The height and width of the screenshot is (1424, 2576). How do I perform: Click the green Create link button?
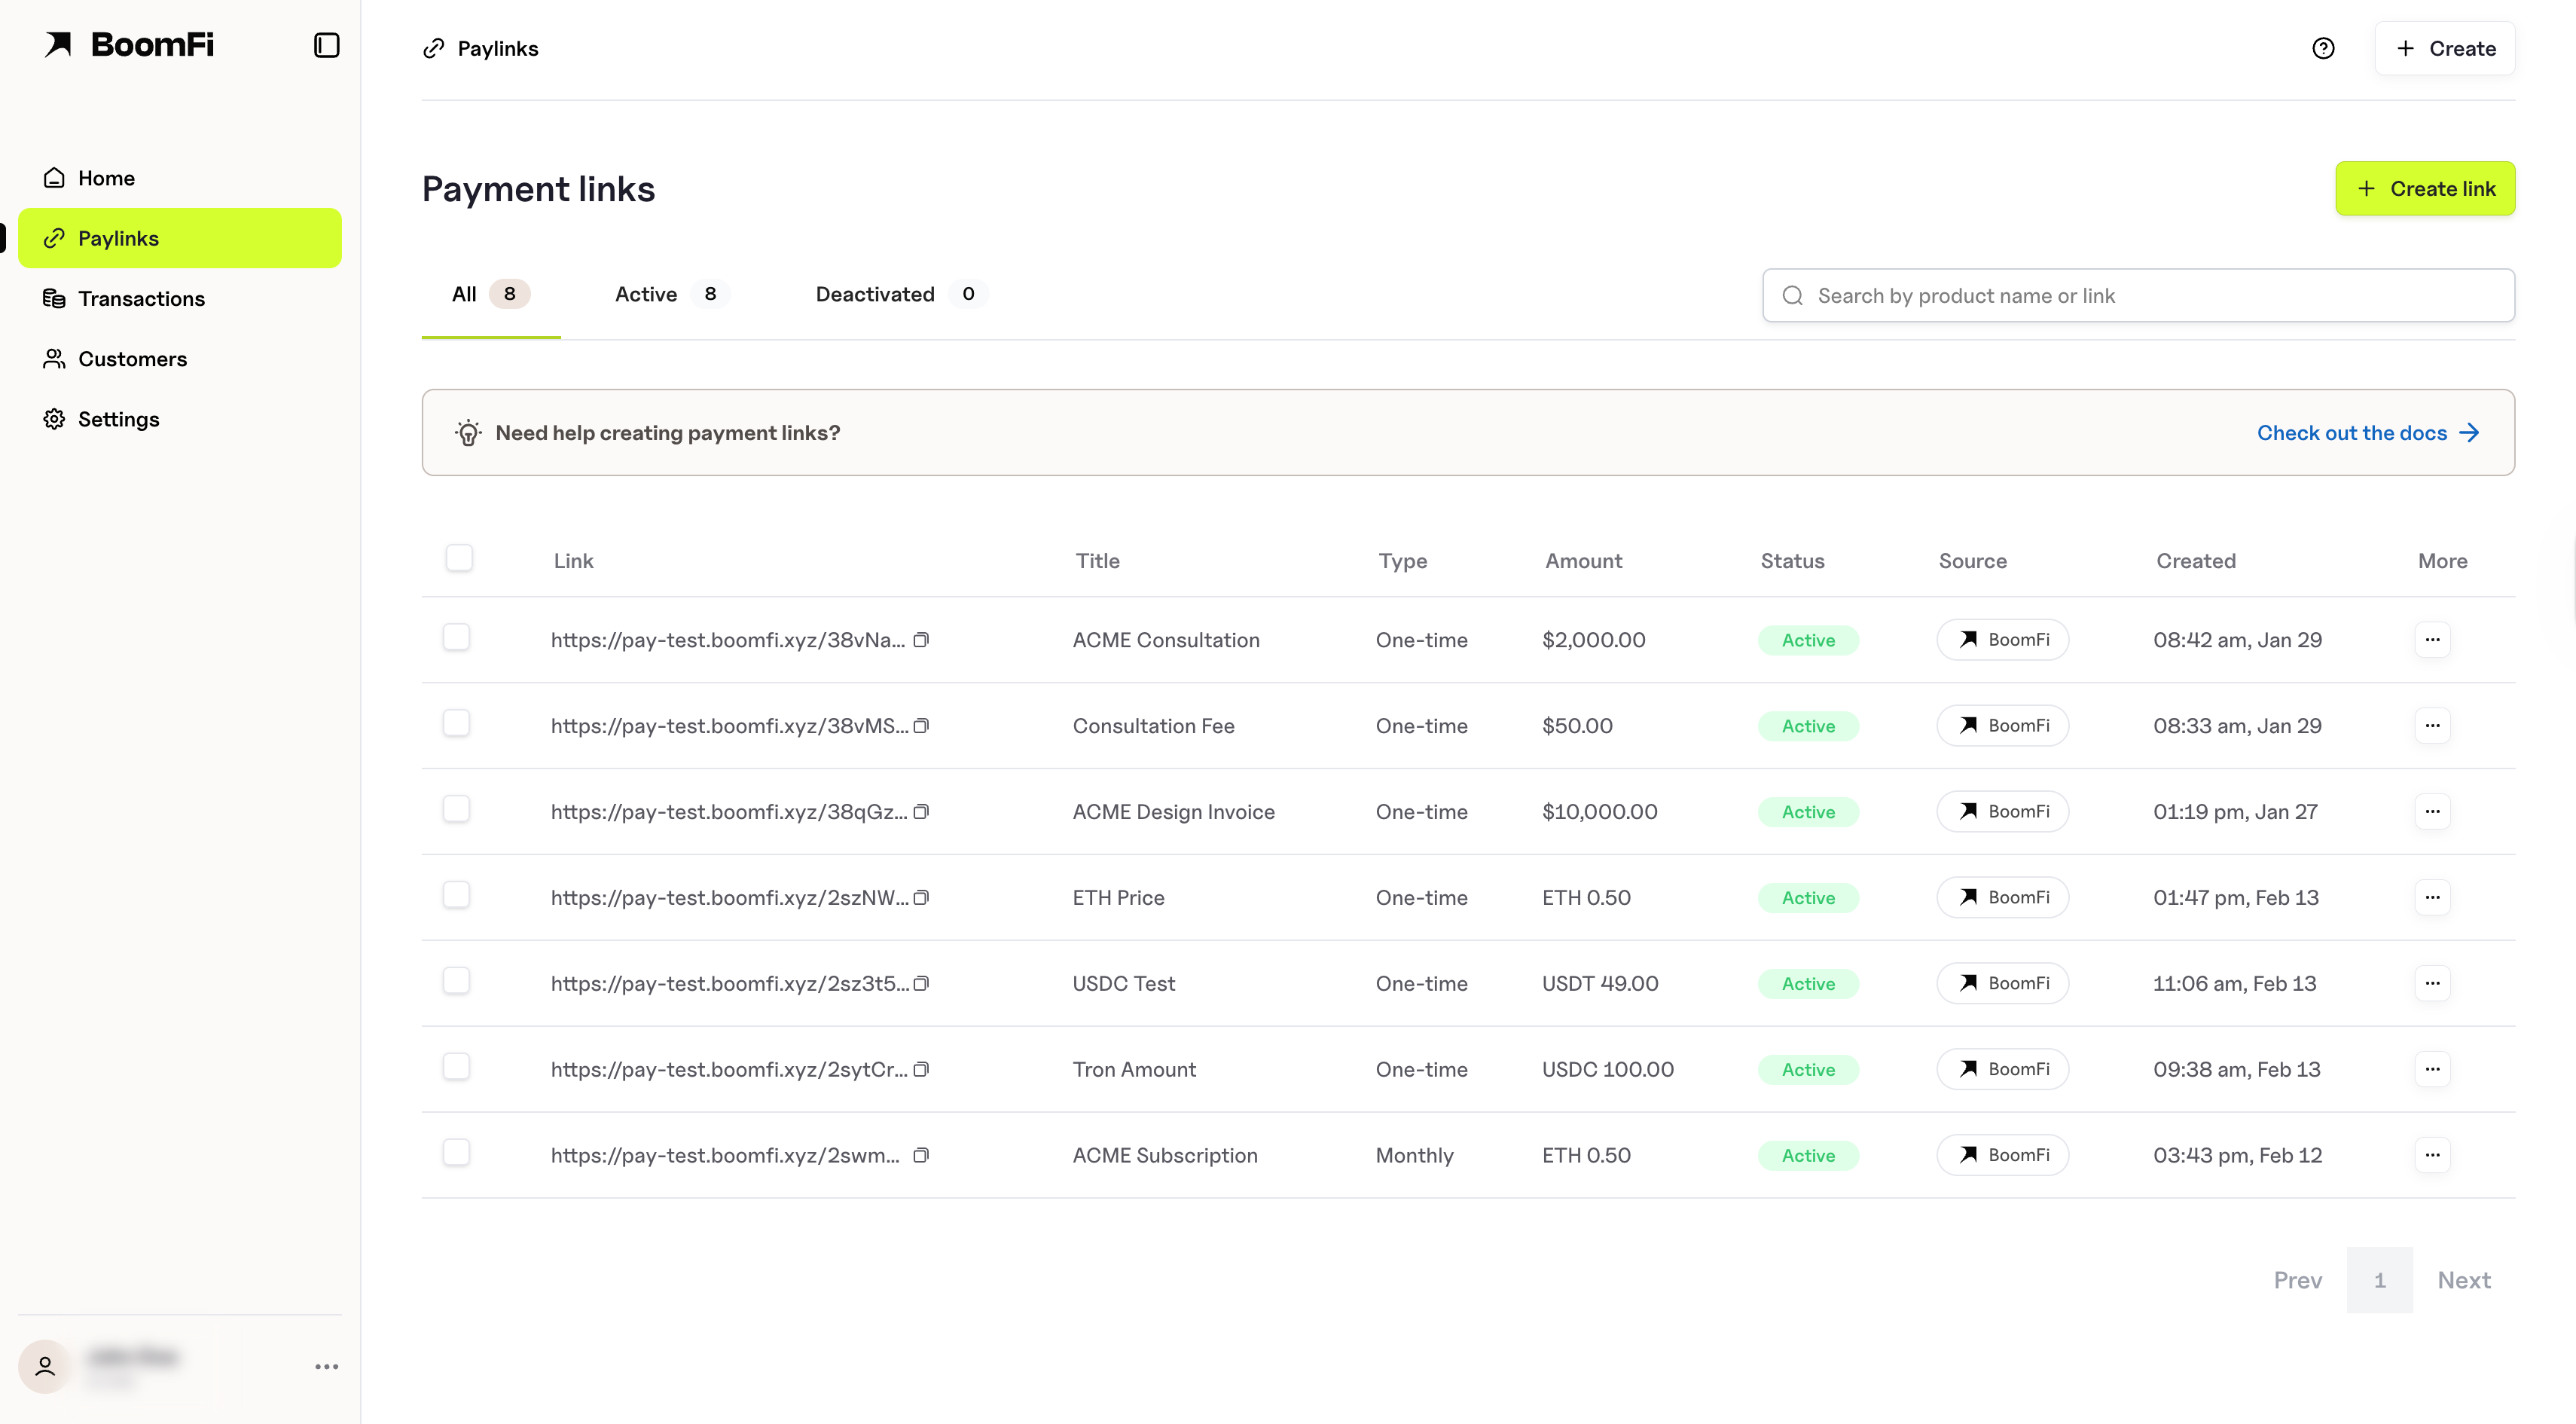pos(2424,188)
